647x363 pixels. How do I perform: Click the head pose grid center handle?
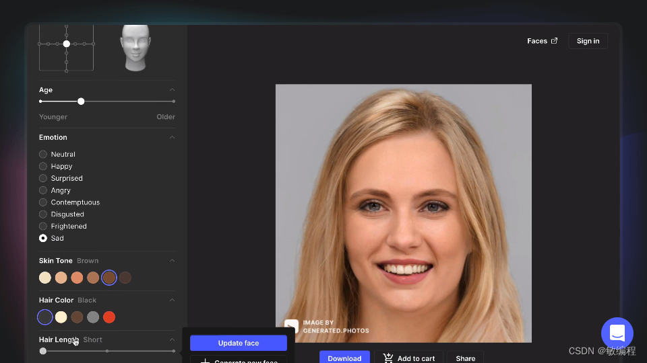pyautogui.click(x=67, y=44)
